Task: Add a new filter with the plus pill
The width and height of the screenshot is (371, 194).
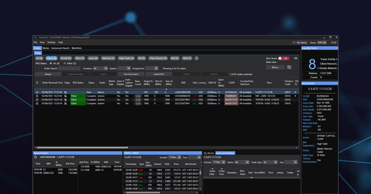Action: point(196,58)
